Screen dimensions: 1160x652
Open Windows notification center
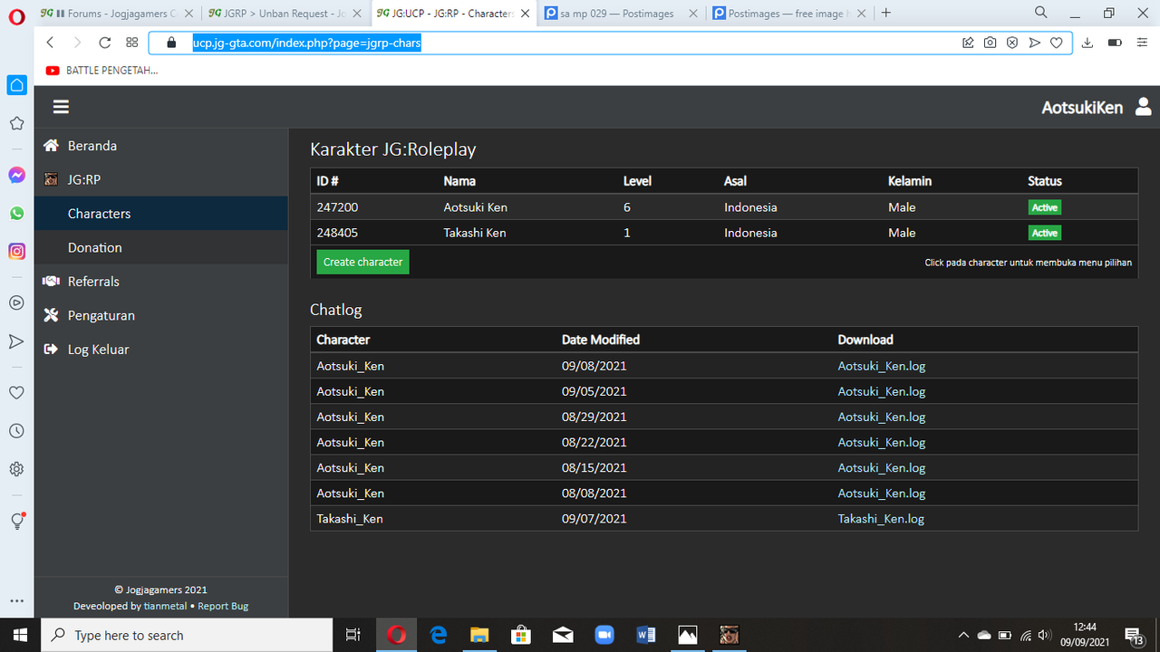coord(1134,635)
